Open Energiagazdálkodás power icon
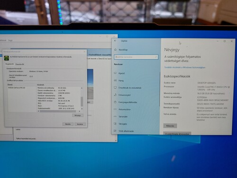Image resolution: width=237 pixels, height=178 pixels. click(x=115, y=102)
